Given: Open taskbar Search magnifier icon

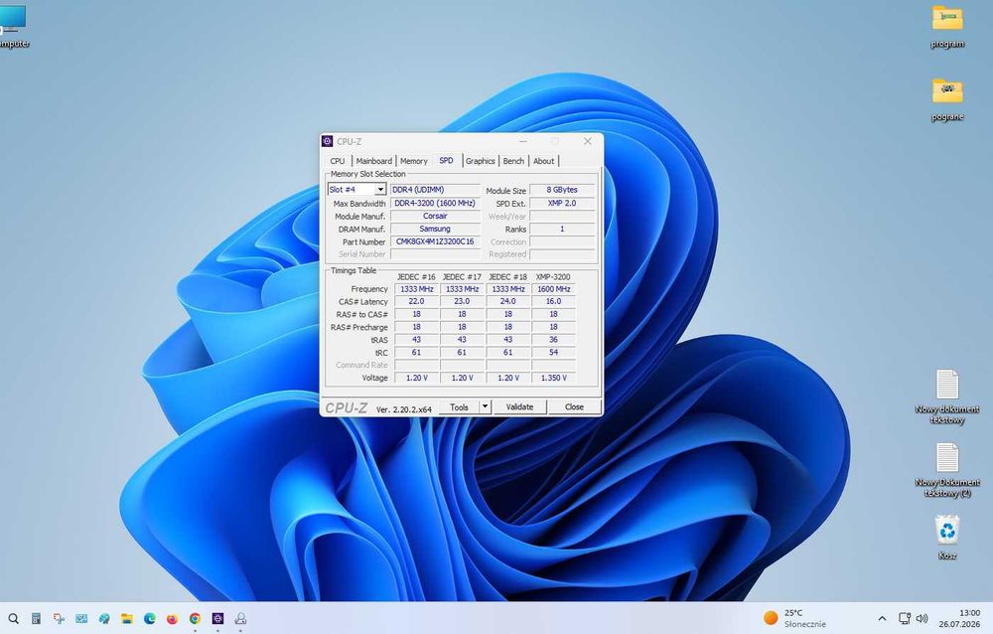Looking at the screenshot, I should coord(13,619).
